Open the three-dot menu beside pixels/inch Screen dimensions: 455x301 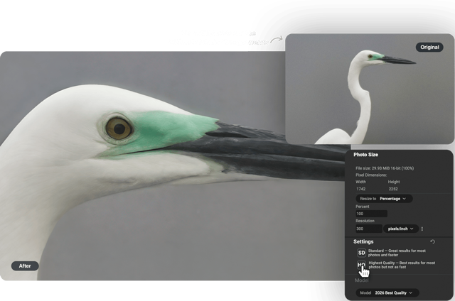tap(422, 229)
